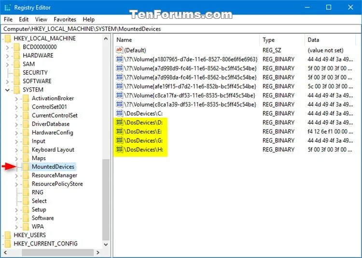This screenshot has width=362, height=258.
Task: Open the Help menu
Action: click(89, 19)
